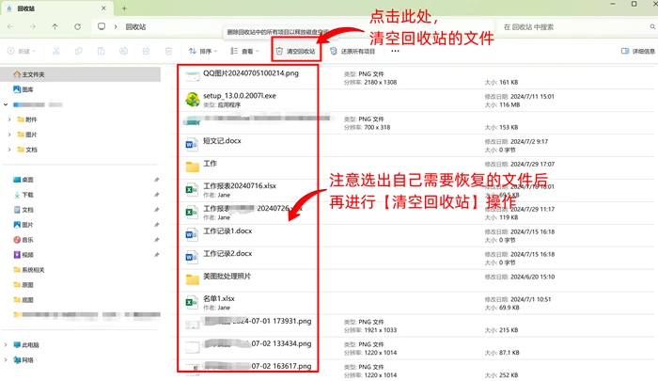The image size is (658, 381).
Task: Toggle the Details pane (详细信息)
Action: point(638,51)
